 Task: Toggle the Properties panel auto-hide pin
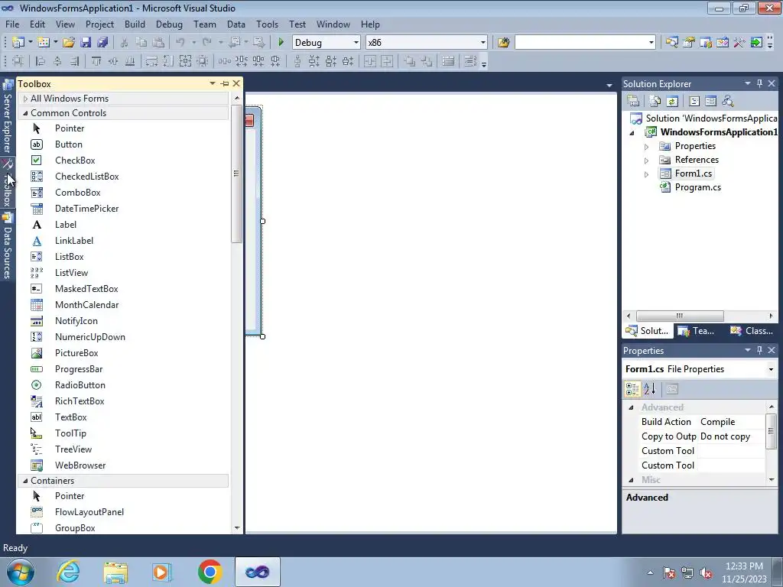coord(759,350)
